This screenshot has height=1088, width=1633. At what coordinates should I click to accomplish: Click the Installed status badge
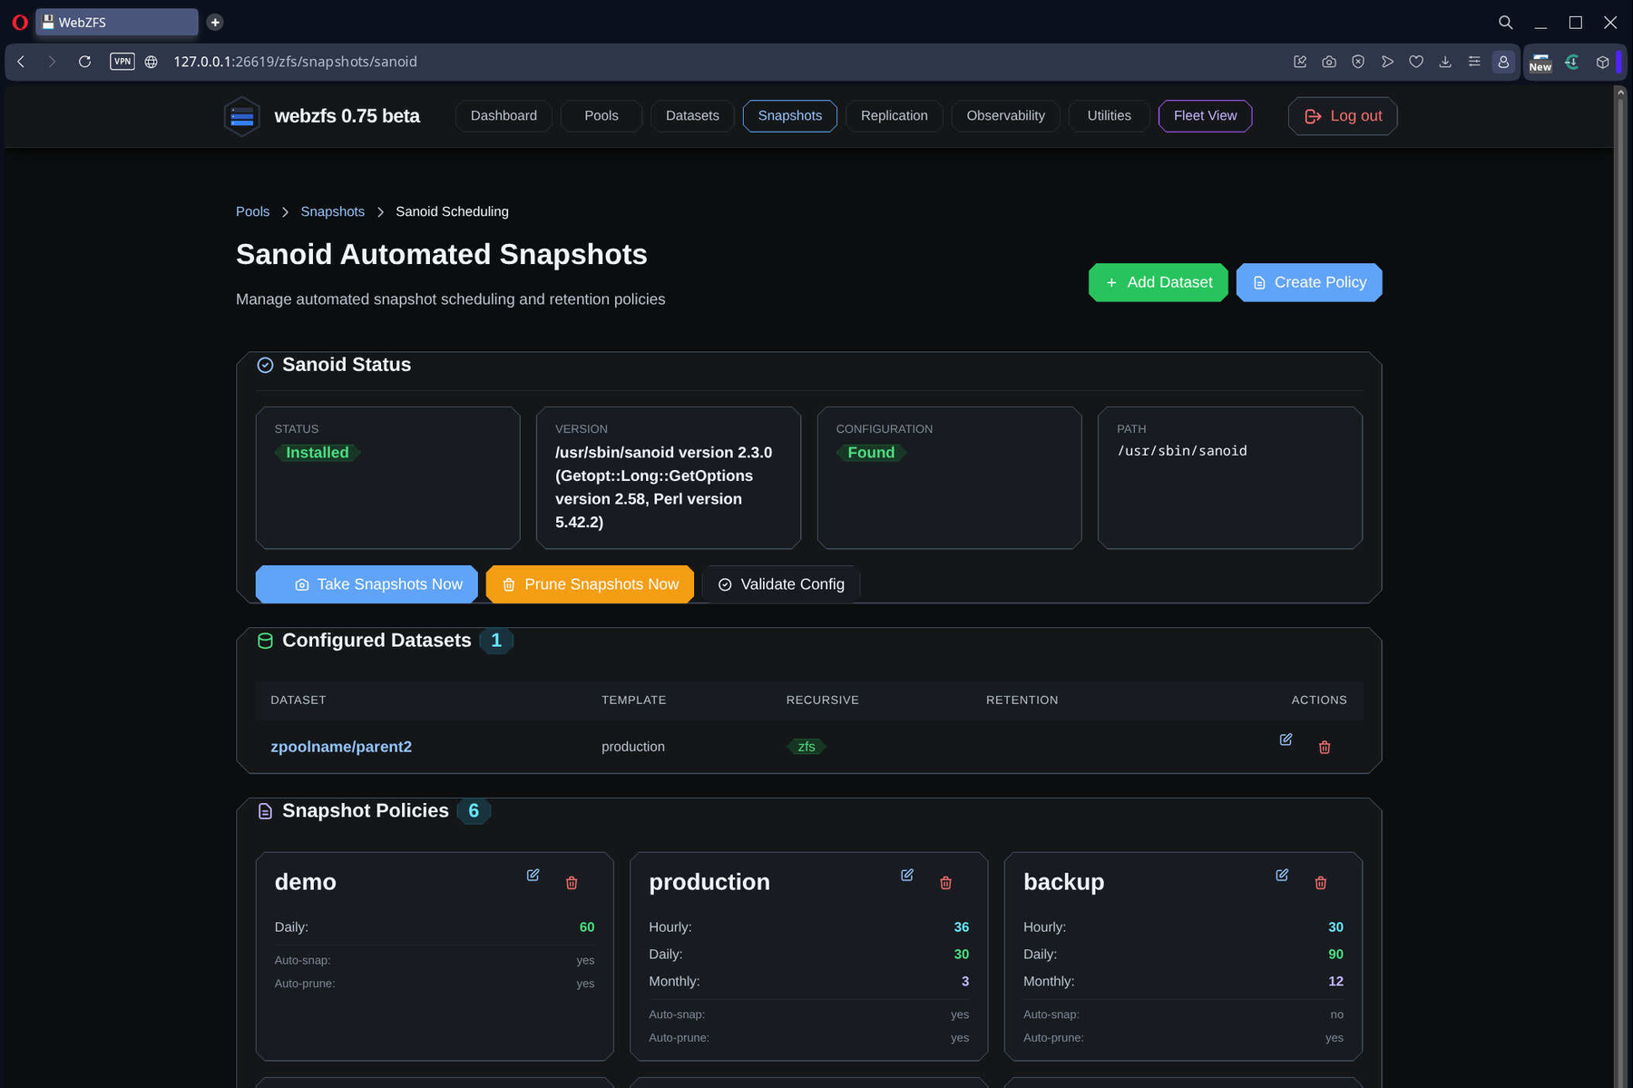[x=318, y=452]
